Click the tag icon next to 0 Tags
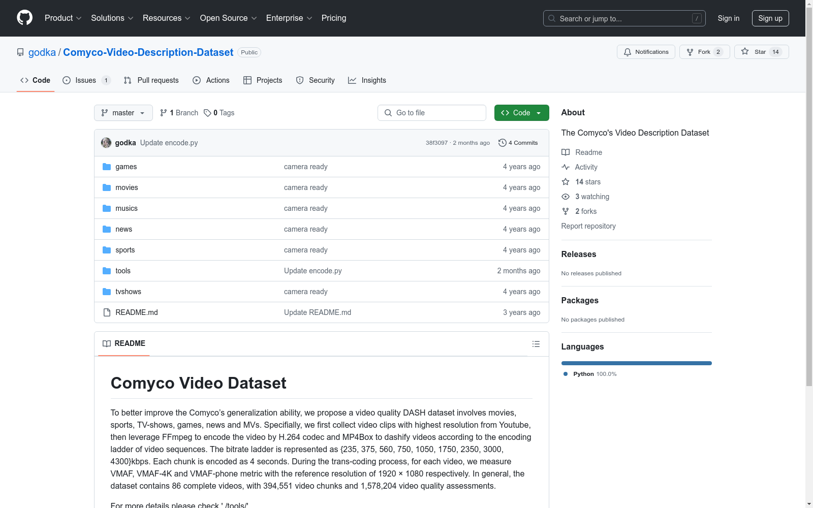 pyautogui.click(x=207, y=113)
